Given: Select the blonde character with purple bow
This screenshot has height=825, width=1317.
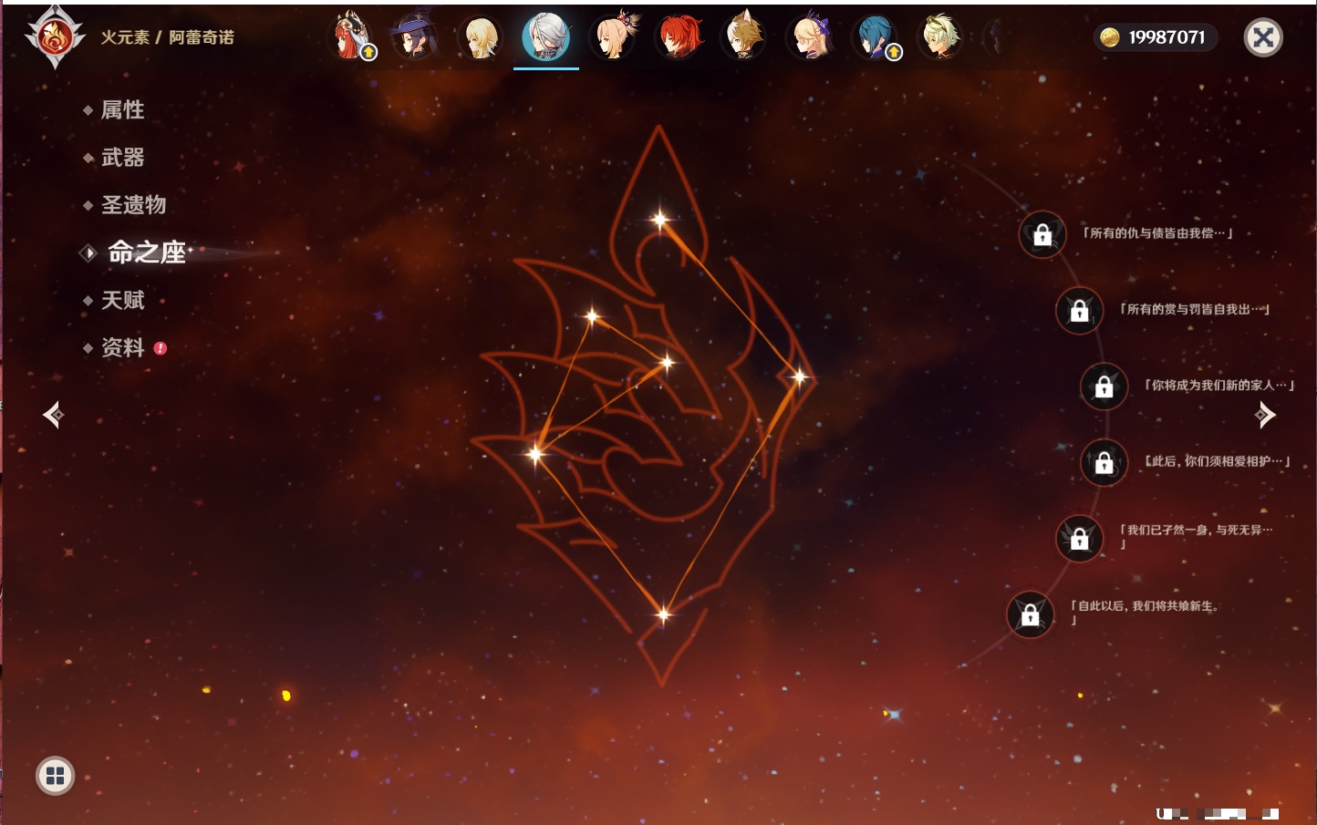Looking at the screenshot, I should [810, 37].
